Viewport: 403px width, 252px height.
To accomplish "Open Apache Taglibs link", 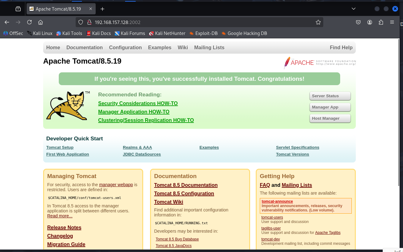I will pyautogui.click(x=328, y=233).
